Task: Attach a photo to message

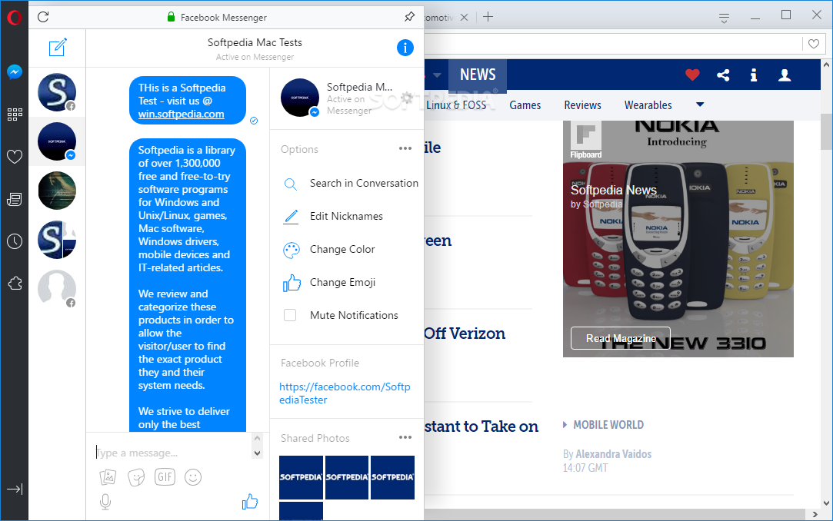Action: click(x=108, y=477)
